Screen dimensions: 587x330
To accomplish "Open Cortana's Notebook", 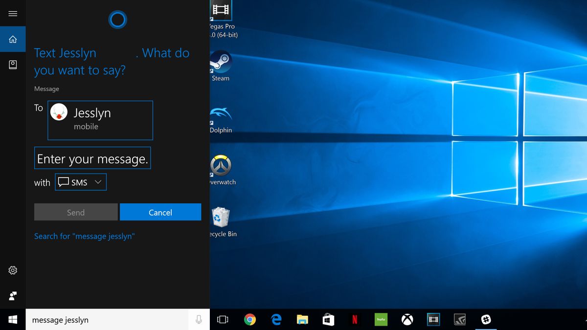I will (x=13, y=64).
